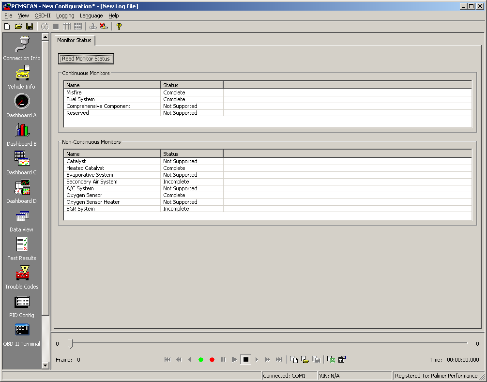This screenshot has width=487, height=382.
Task: Select the Secondary Air System row
Action: [268, 182]
